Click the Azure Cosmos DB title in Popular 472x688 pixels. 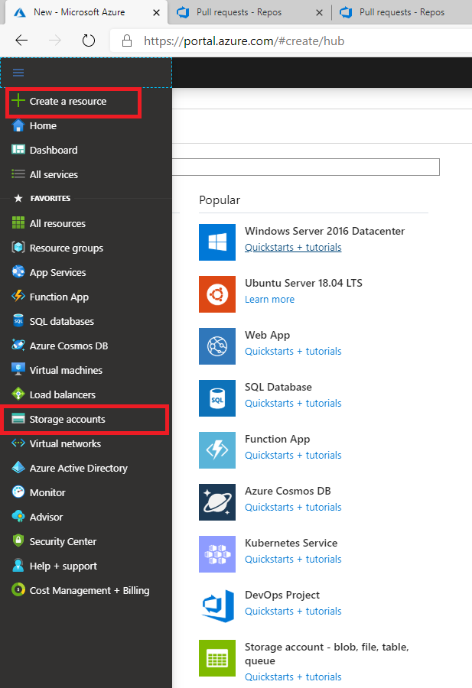click(288, 491)
